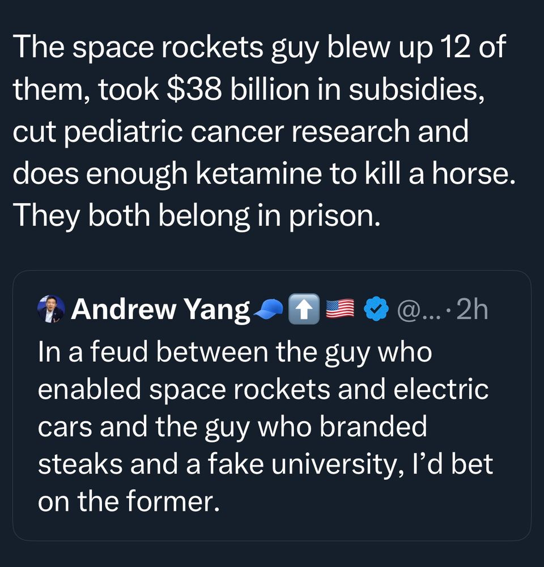Click the line 'They both belong in prison.'

pos(197,215)
